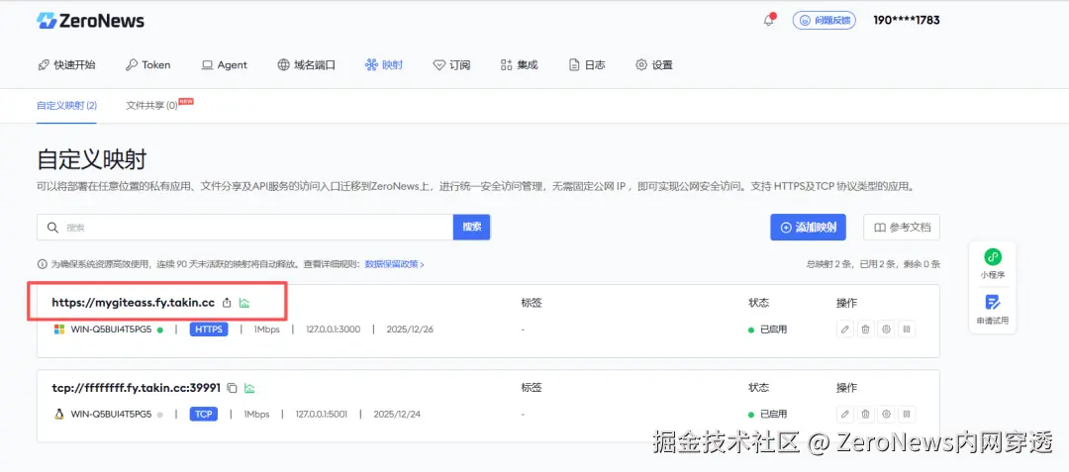The width and height of the screenshot is (1069, 472).
Task: Open 设置 navigation item
Action: pyautogui.click(x=654, y=64)
